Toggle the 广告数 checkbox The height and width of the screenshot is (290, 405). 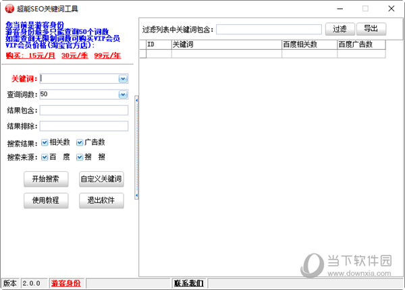tap(80, 142)
